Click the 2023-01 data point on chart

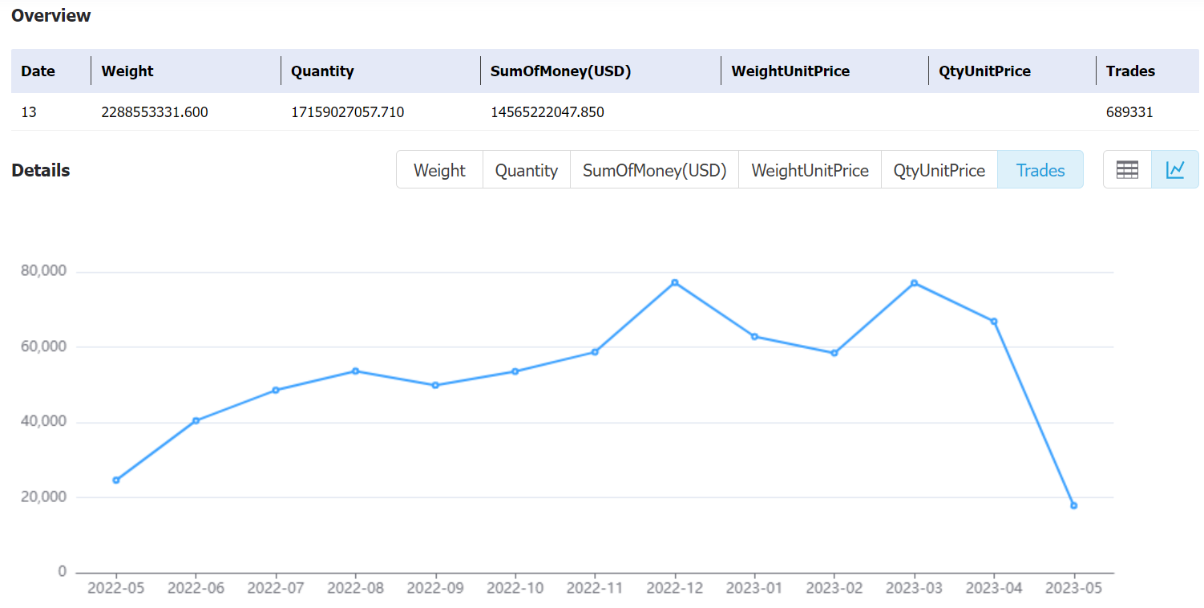754,336
